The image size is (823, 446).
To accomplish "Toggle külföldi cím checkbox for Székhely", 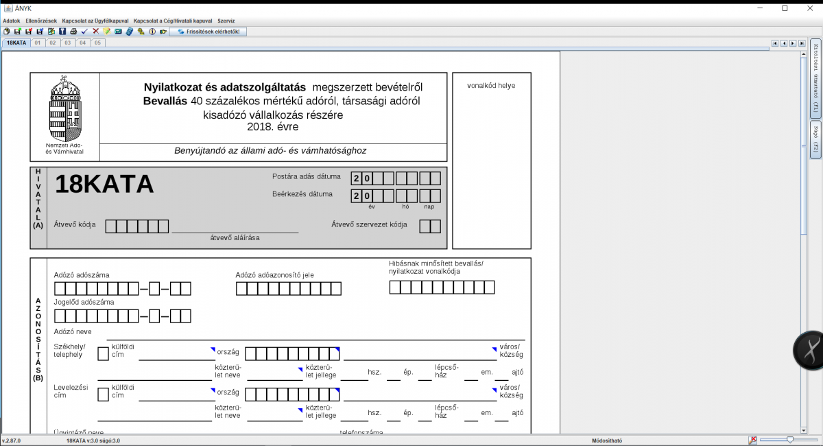I will (103, 354).
